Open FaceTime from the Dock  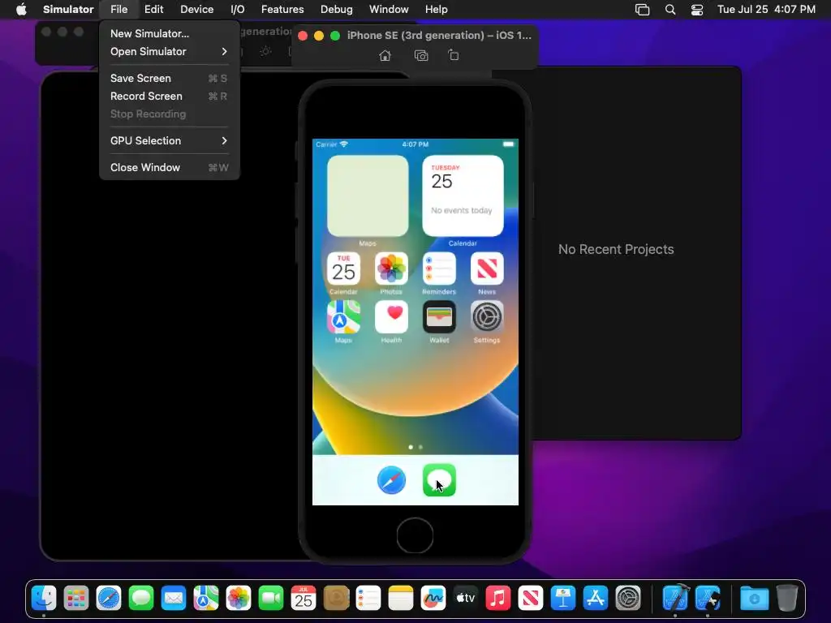coord(271,599)
